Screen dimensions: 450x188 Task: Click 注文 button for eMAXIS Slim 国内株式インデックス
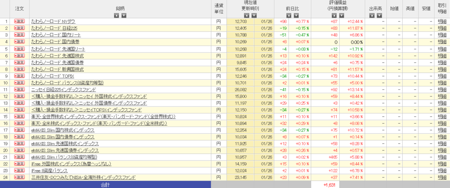coord(19,130)
